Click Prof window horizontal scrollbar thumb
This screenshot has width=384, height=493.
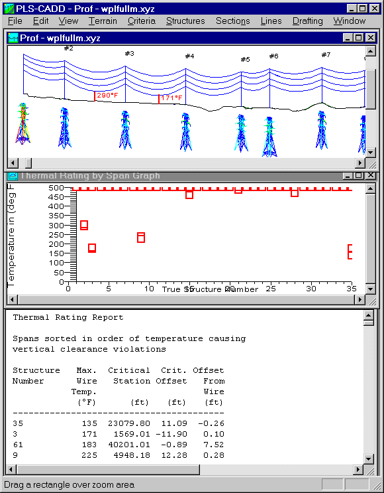tap(28, 163)
